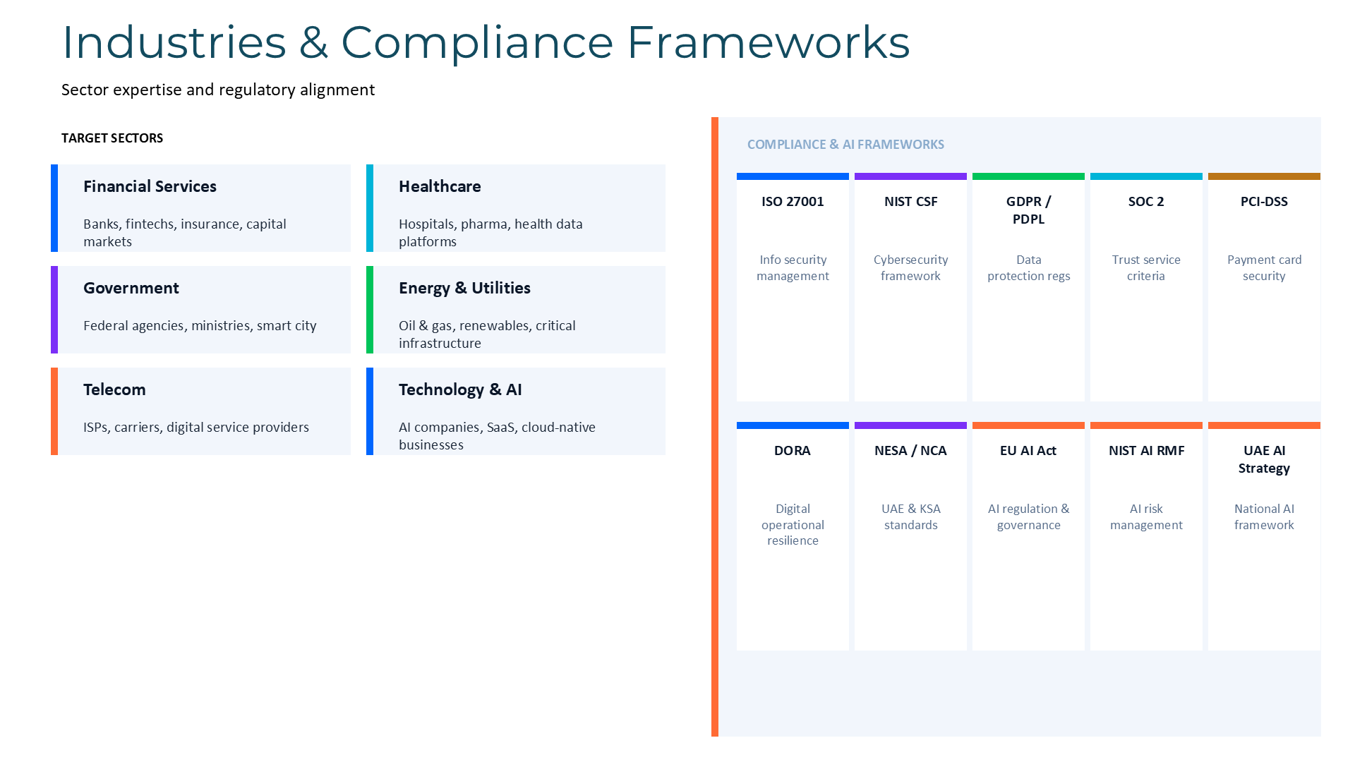Select the 'SOC 2' framework title
The image size is (1355, 762).
[x=1146, y=202]
